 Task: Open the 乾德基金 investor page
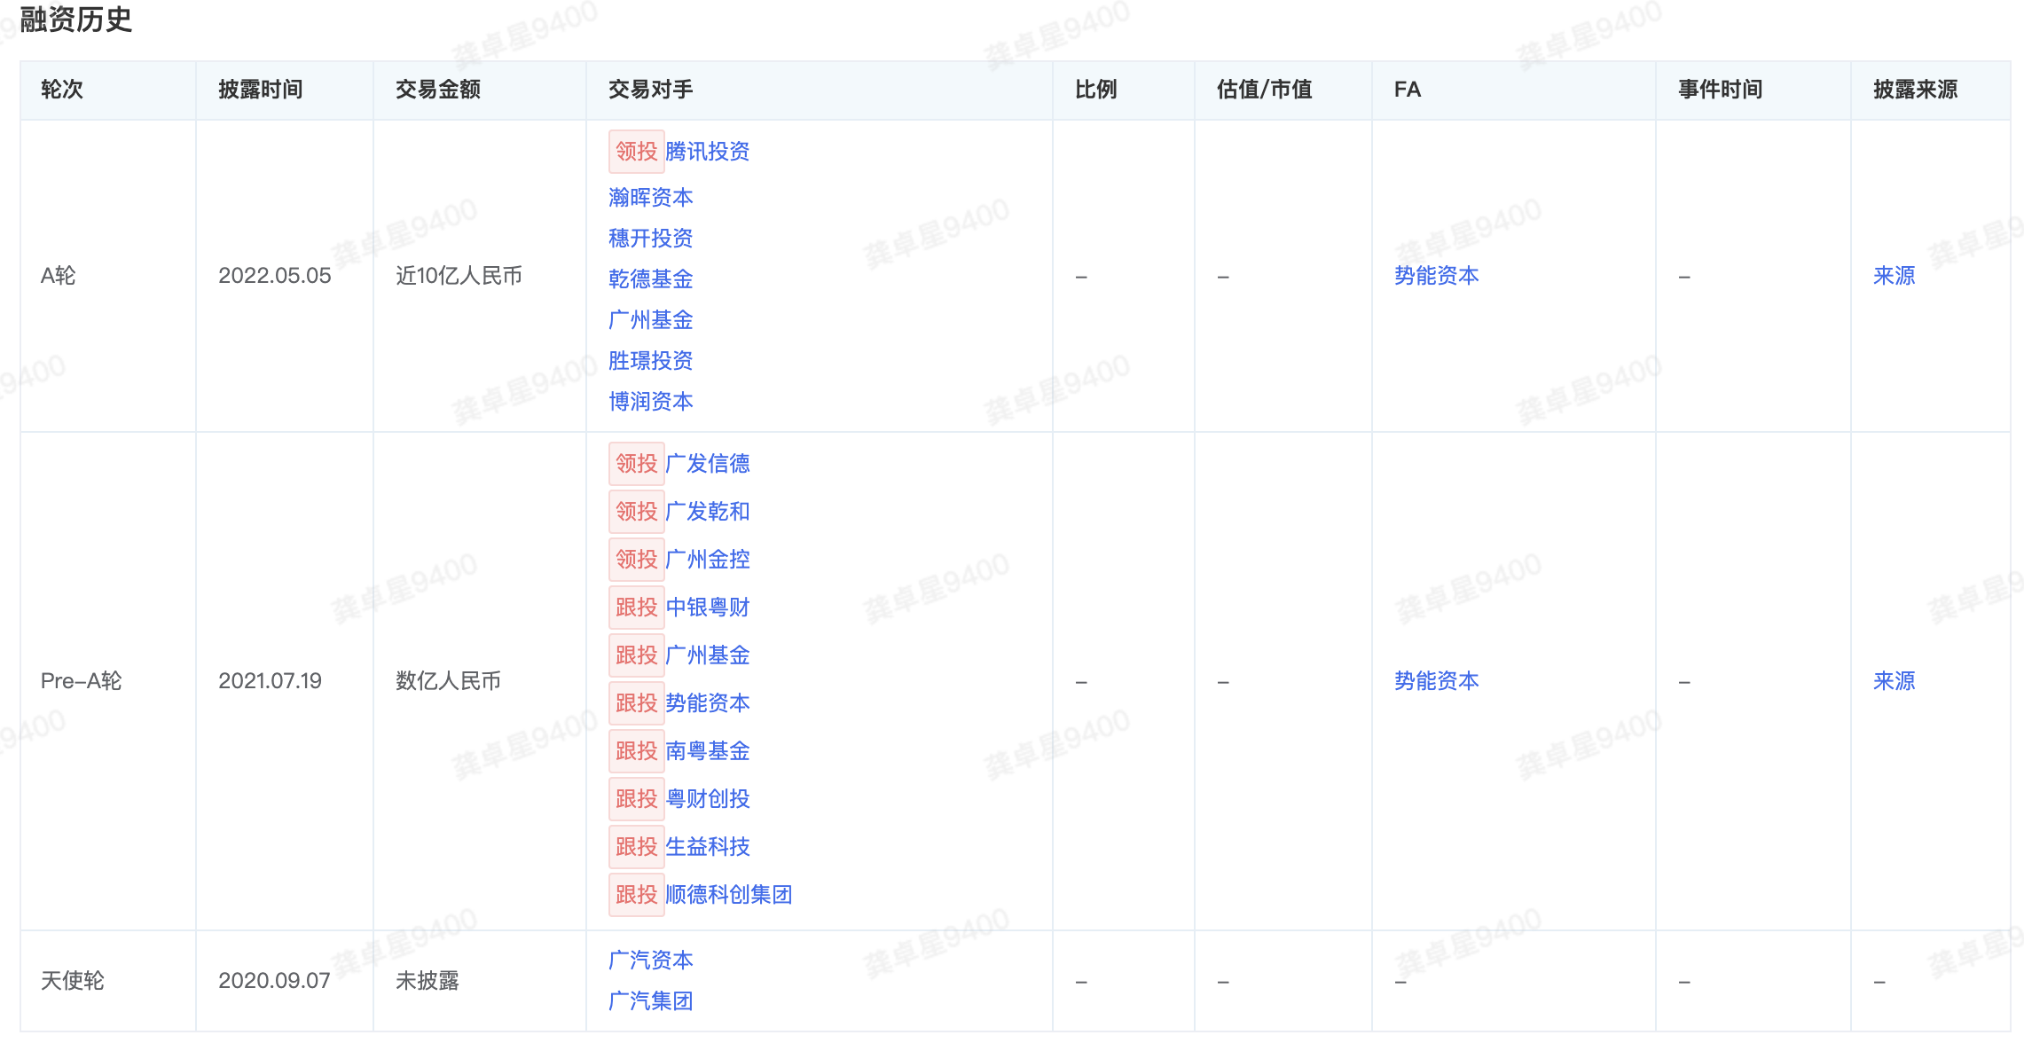point(650,278)
